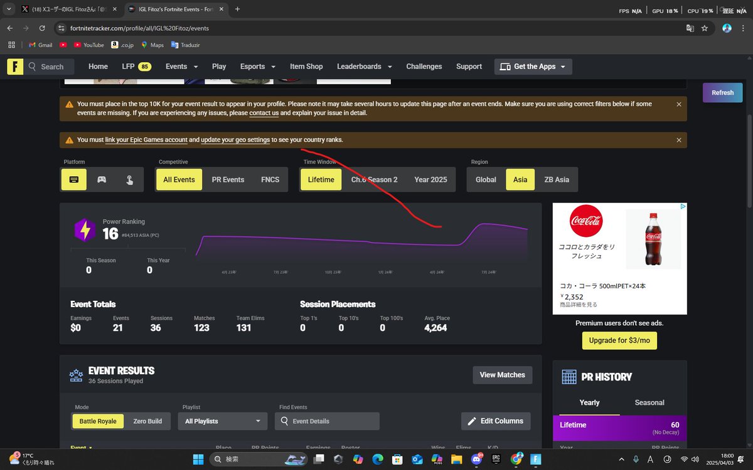Click the View Matches button
The height and width of the screenshot is (470, 753).
pyautogui.click(x=502, y=375)
